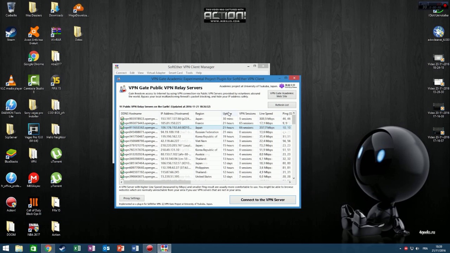Launch the Steam desktop shortcut
The image size is (450, 253).
[11, 34]
